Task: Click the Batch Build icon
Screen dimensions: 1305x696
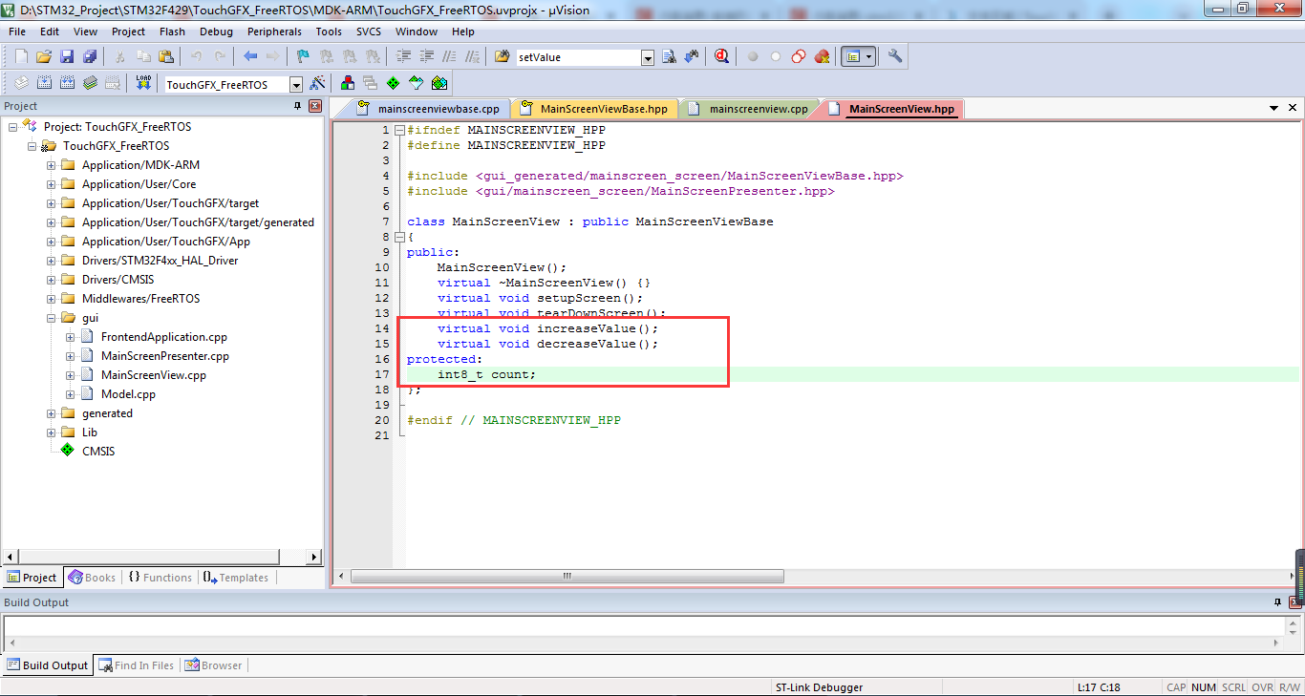Action: 90,84
